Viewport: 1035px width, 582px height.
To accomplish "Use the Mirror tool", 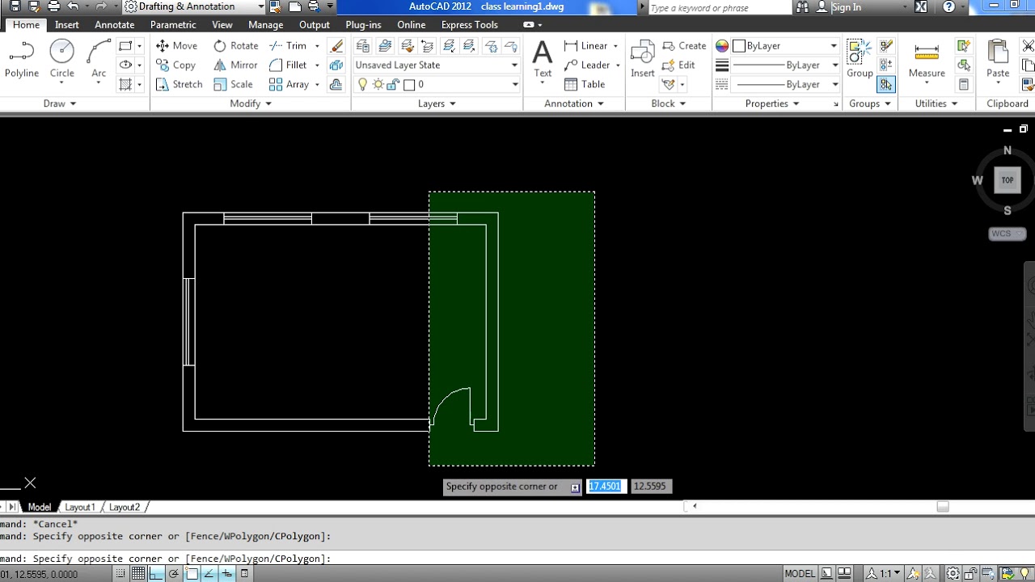I will click(235, 65).
